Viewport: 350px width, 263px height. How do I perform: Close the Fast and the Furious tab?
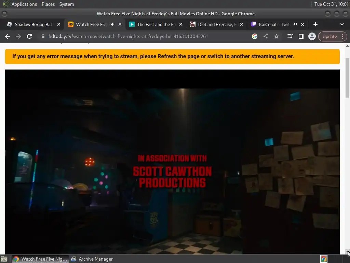click(x=181, y=24)
